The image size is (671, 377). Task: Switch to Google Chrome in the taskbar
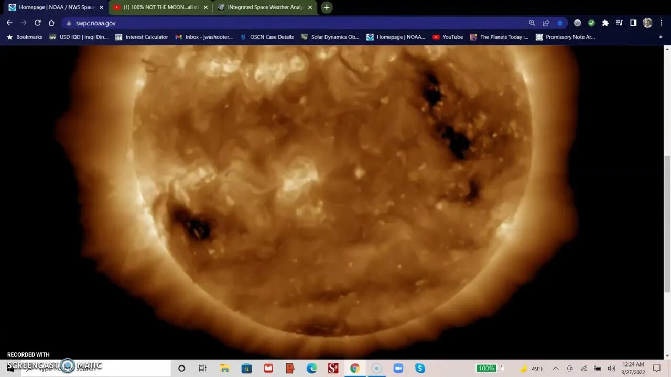pos(355,369)
